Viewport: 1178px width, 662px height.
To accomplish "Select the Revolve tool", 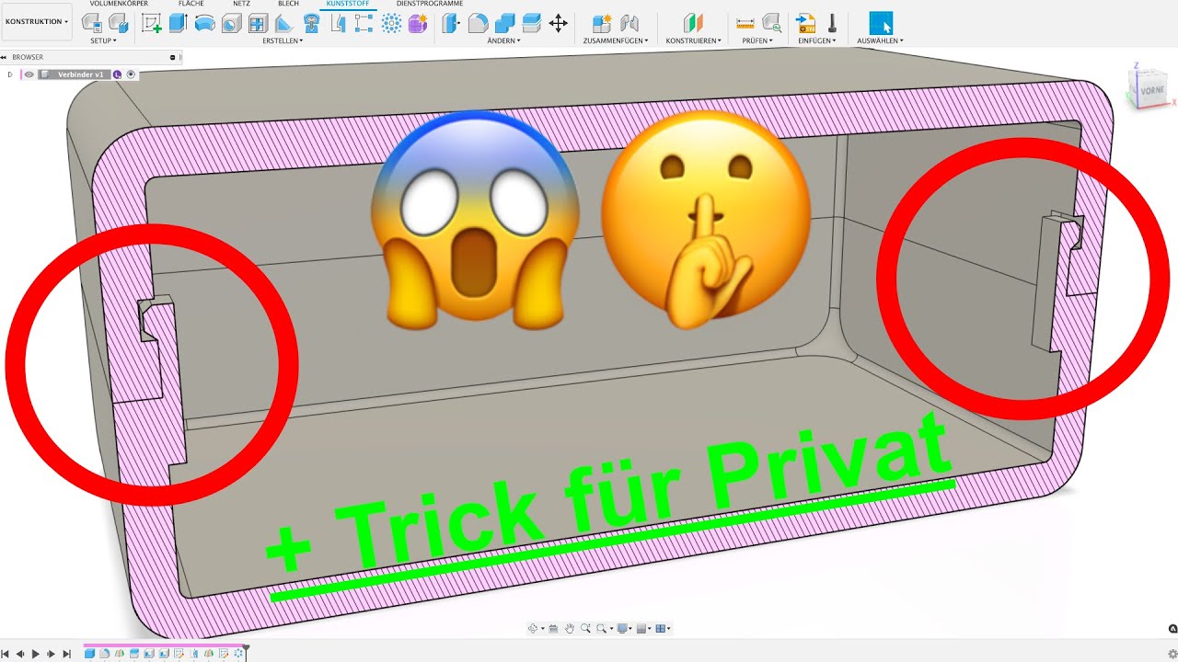I will (205, 24).
